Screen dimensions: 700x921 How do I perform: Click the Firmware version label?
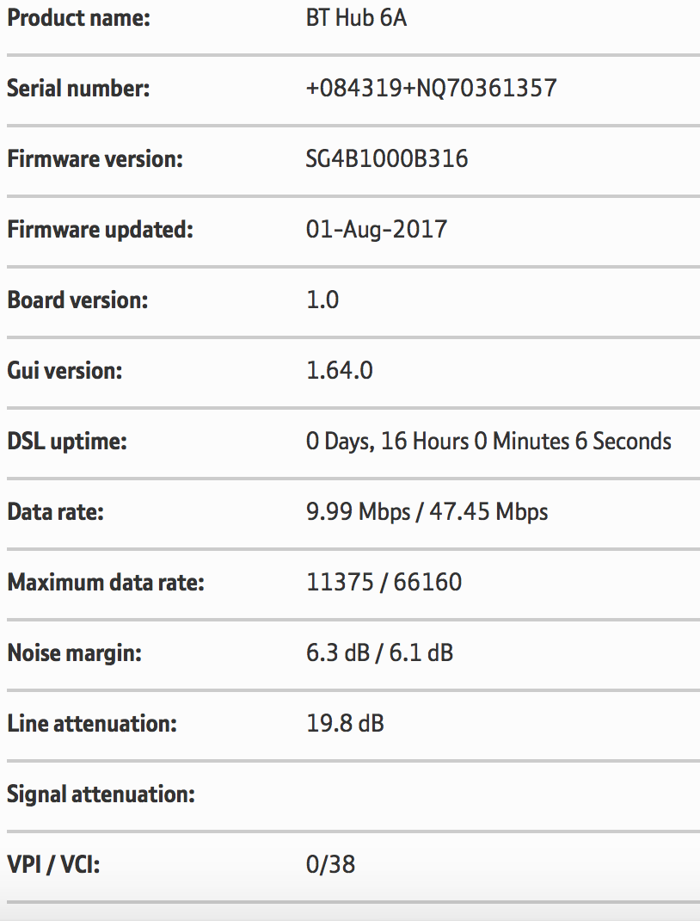(x=96, y=159)
